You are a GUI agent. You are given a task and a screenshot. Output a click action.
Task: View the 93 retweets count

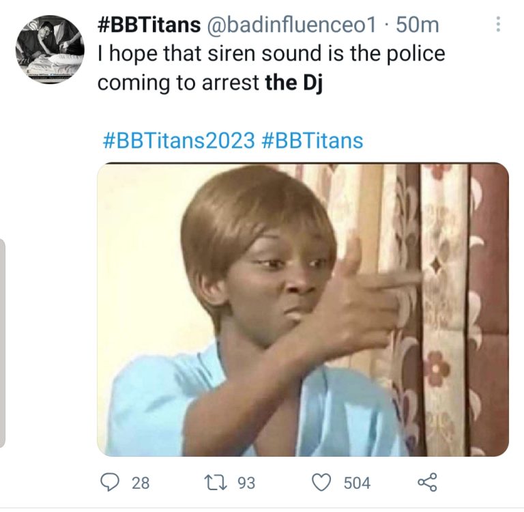click(246, 483)
